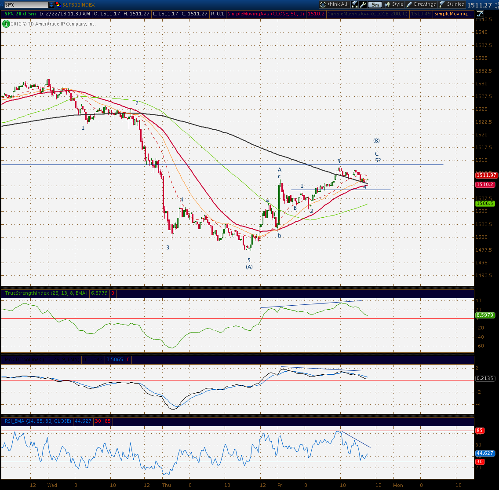This screenshot has height=490, width=499.
Task: Open the 5m timeframe selector
Action: [x=375, y=4]
